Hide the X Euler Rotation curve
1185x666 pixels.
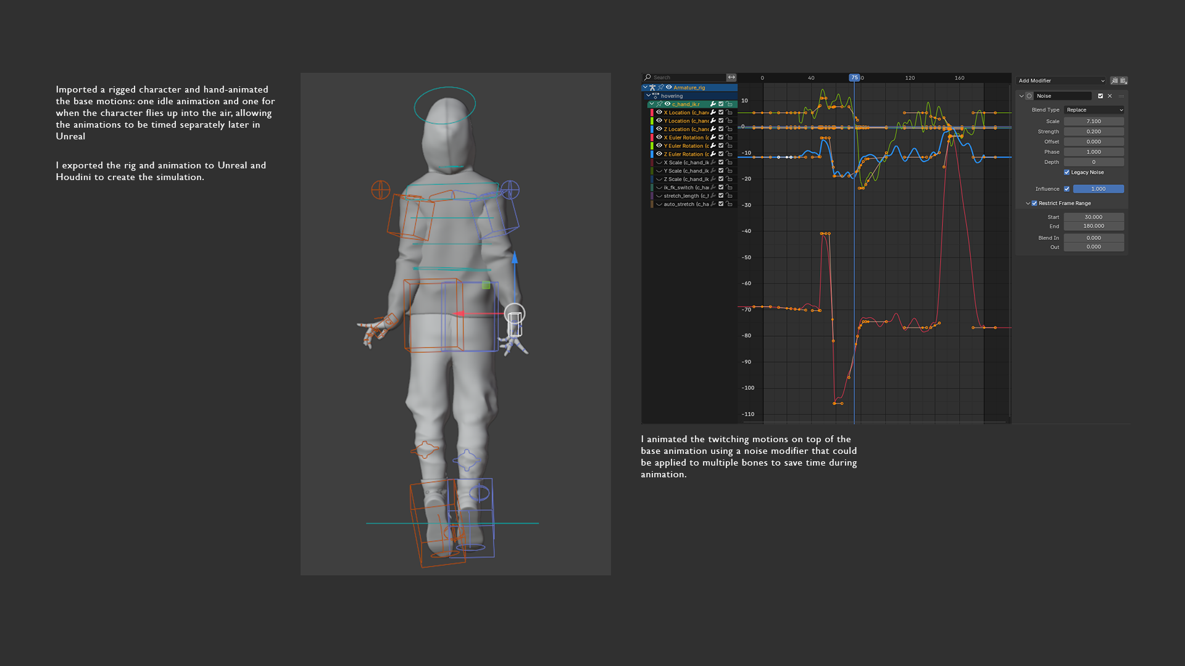coord(659,138)
